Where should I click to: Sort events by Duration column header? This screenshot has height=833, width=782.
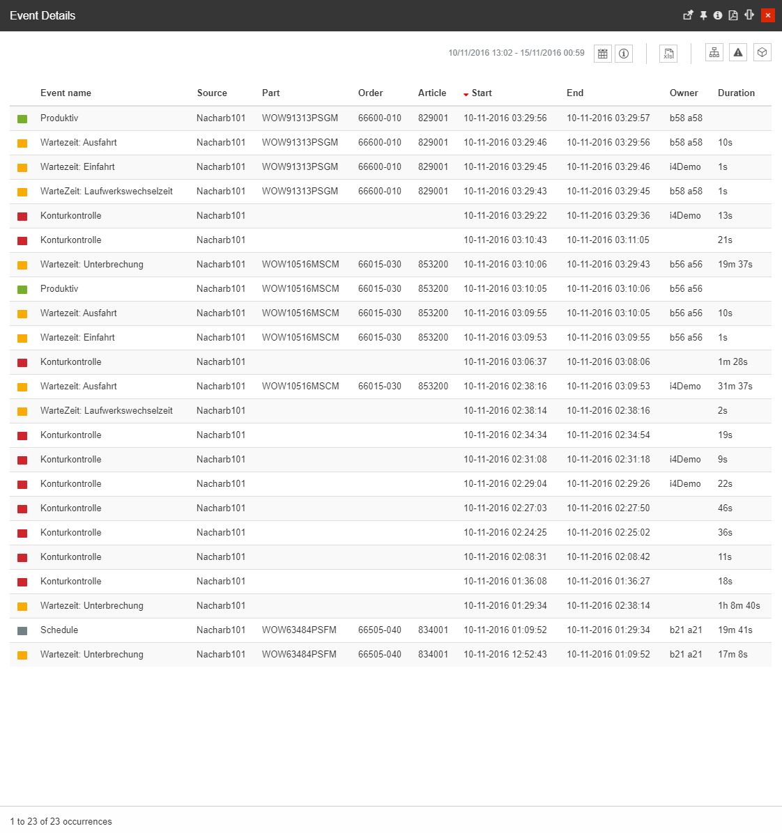(736, 93)
